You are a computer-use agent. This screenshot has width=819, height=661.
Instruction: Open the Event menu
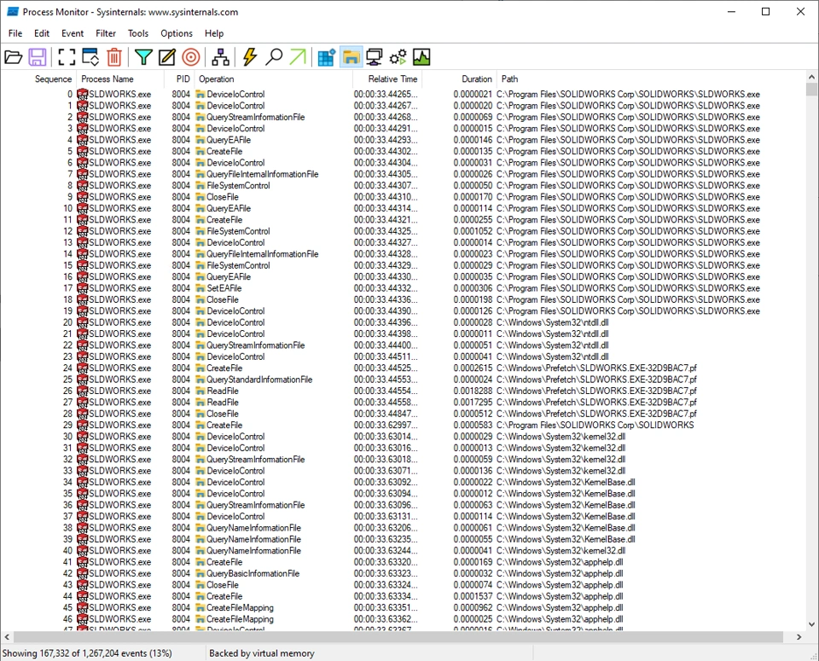coord(73,33)
